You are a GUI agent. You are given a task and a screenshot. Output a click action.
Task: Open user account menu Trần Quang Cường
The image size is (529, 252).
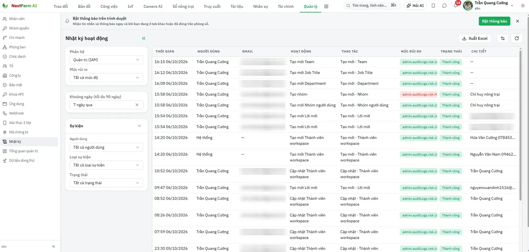point(488,6)
